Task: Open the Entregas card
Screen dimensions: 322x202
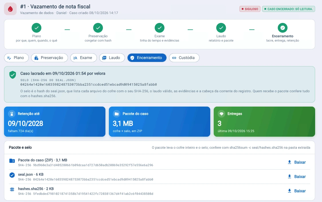Action: pos(264,122)
